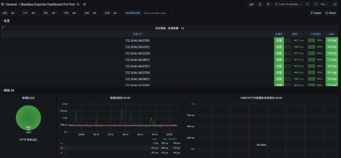341x158 pixels.
Task: Go to the General folder breadcrumb
Action: point(11,4)
